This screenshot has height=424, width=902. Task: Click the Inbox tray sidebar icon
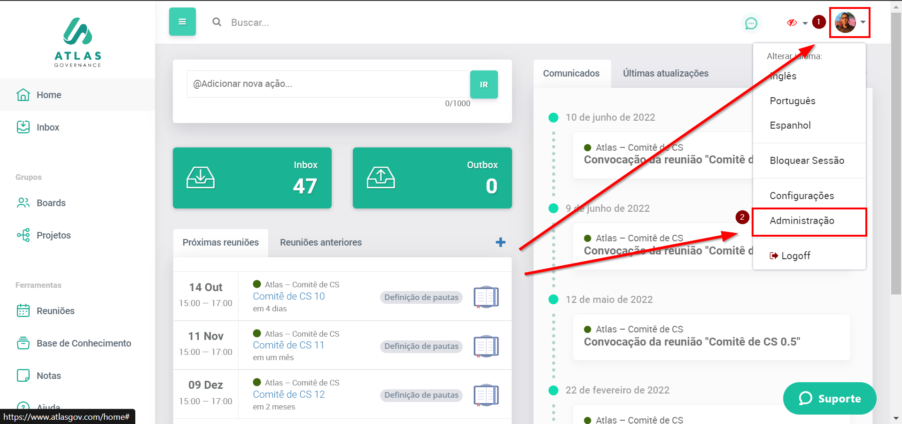(x=23, y=127)
